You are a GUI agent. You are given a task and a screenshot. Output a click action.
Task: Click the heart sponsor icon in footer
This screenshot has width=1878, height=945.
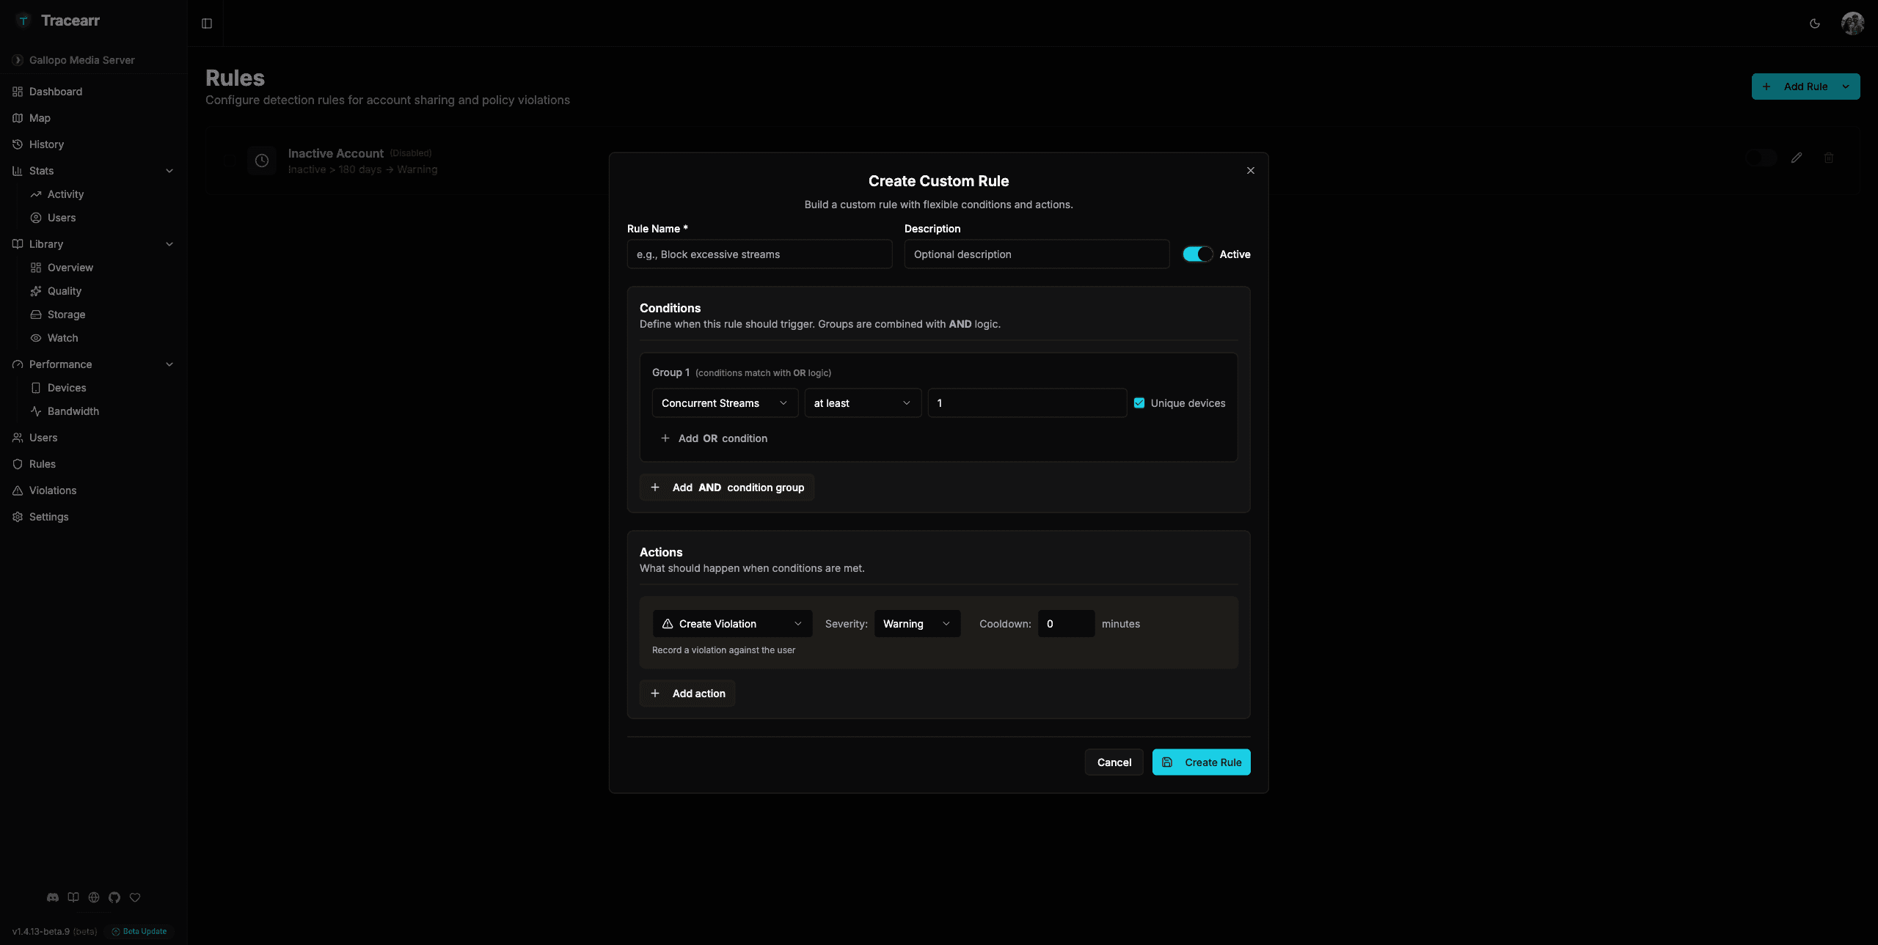tap(134, 897)
